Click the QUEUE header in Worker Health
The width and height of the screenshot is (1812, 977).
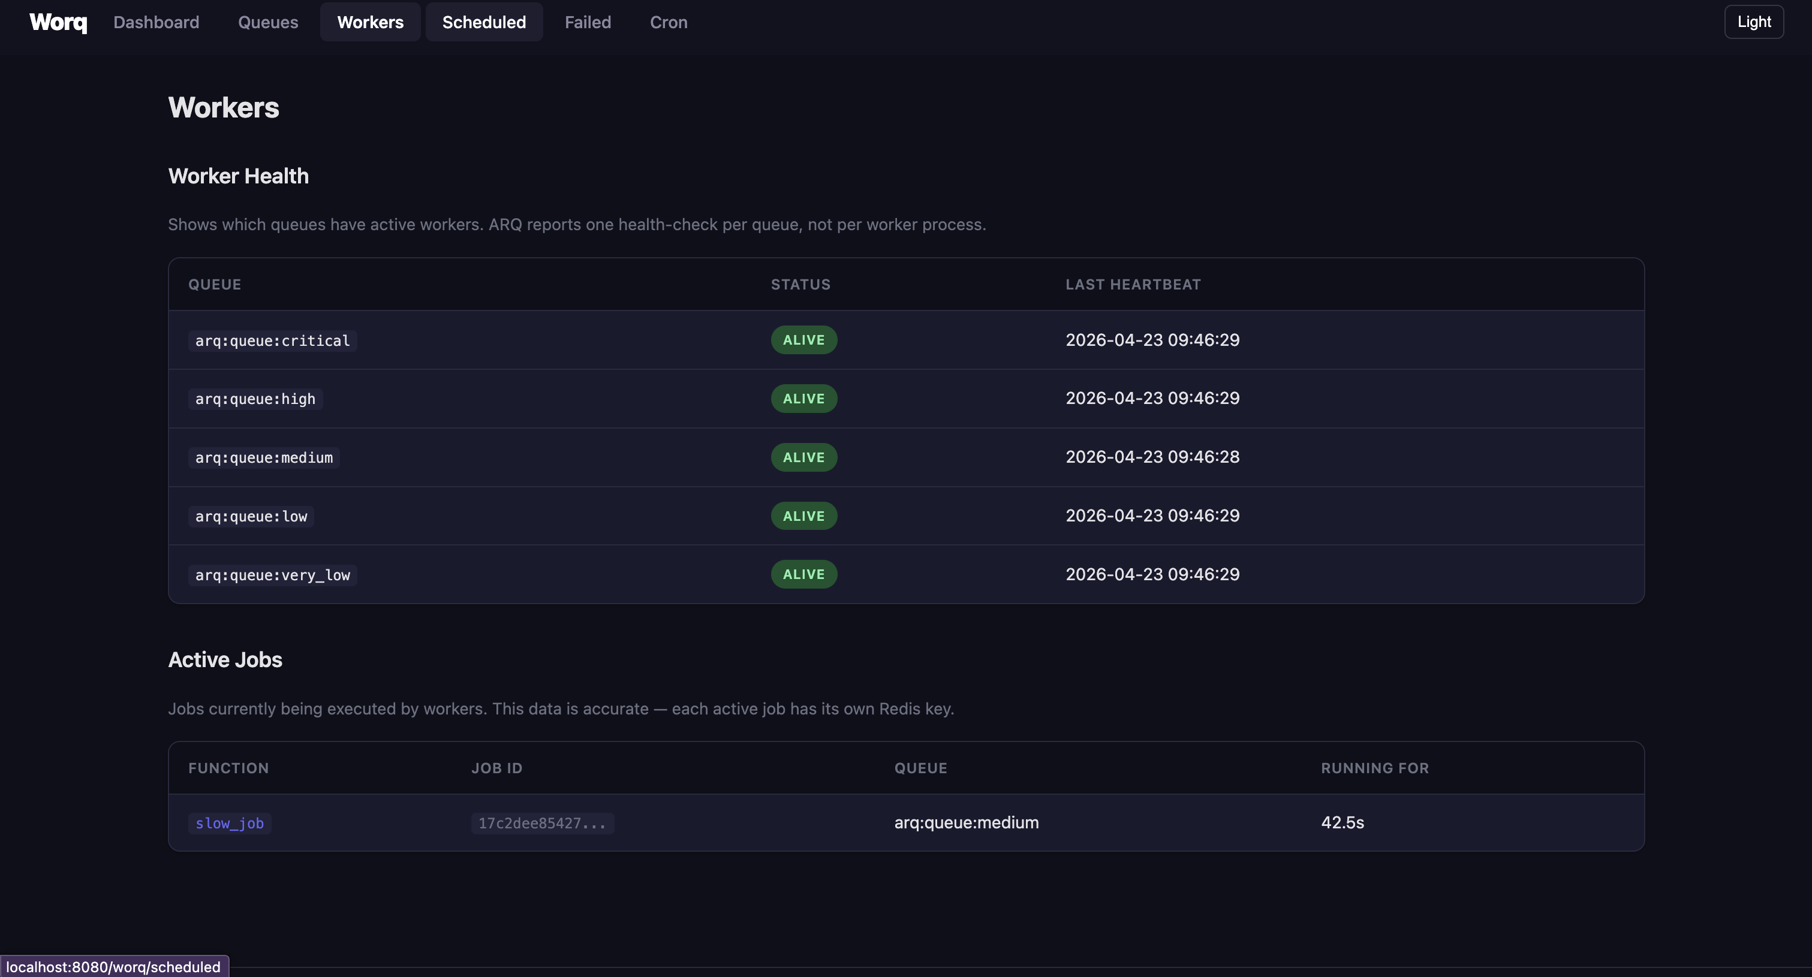point(215,285)
